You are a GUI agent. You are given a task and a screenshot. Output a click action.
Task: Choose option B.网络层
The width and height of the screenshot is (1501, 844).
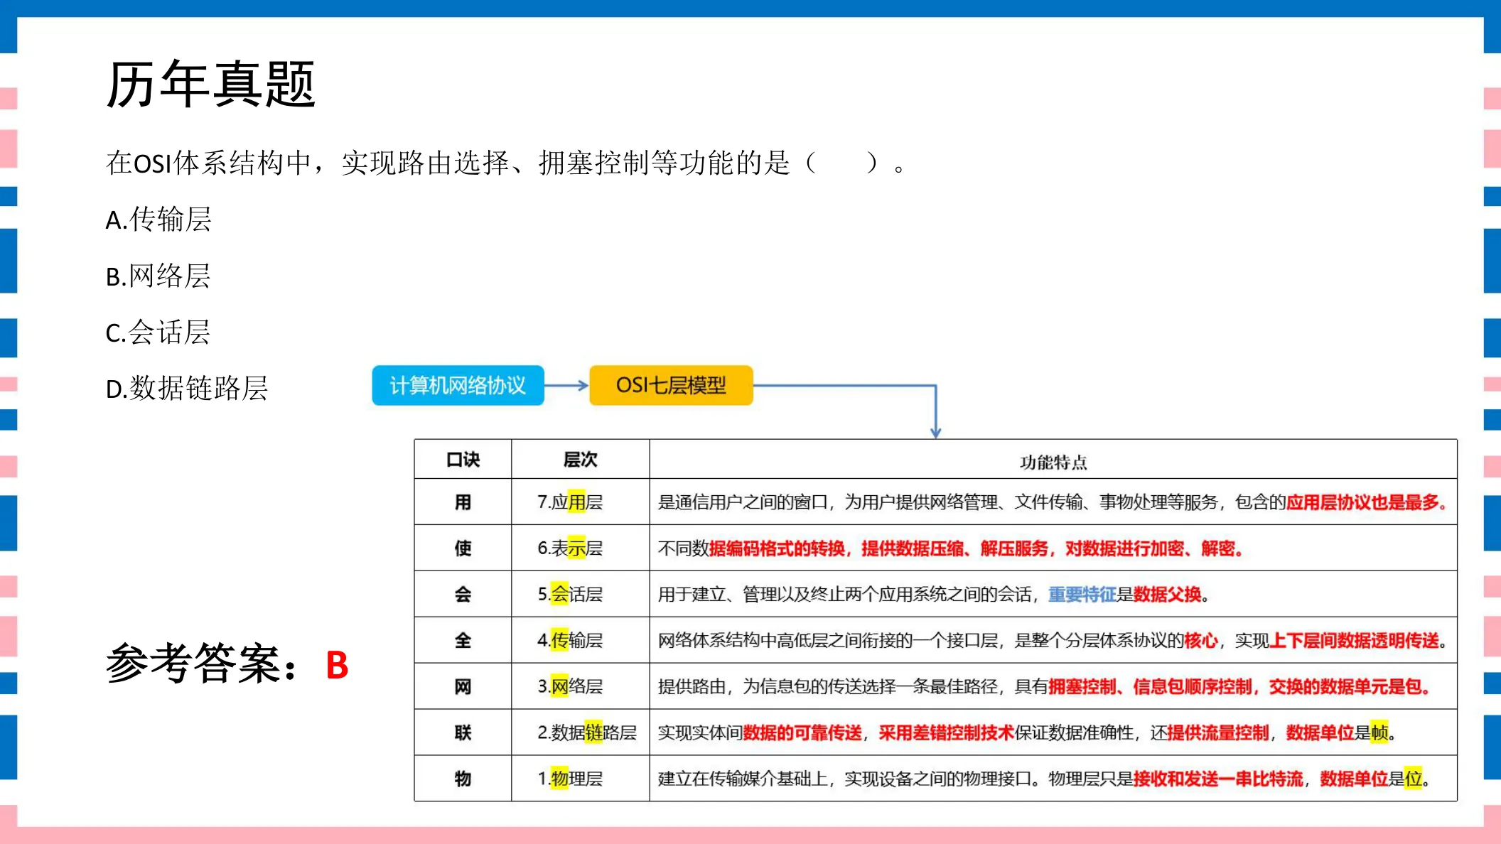pyautogui.click(x=158, y=276)
